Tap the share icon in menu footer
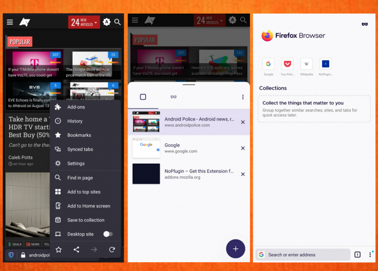378x271 pixels. click(76, 250)
